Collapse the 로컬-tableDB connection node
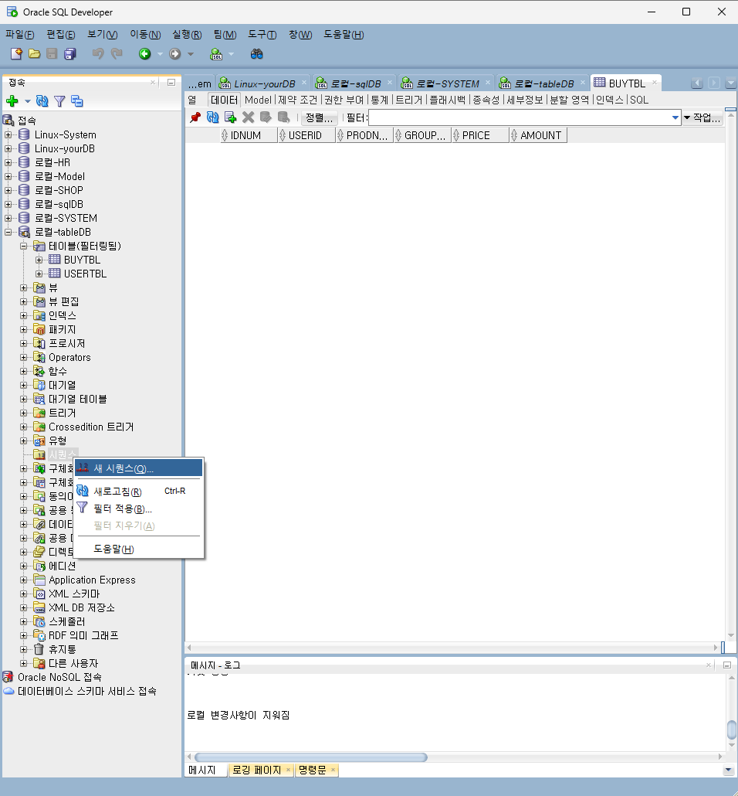738x796 pixels. [8, 233]
